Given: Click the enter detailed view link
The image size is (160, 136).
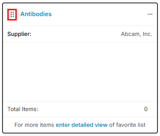Looking at the screenshot, I should coord(81,125).
